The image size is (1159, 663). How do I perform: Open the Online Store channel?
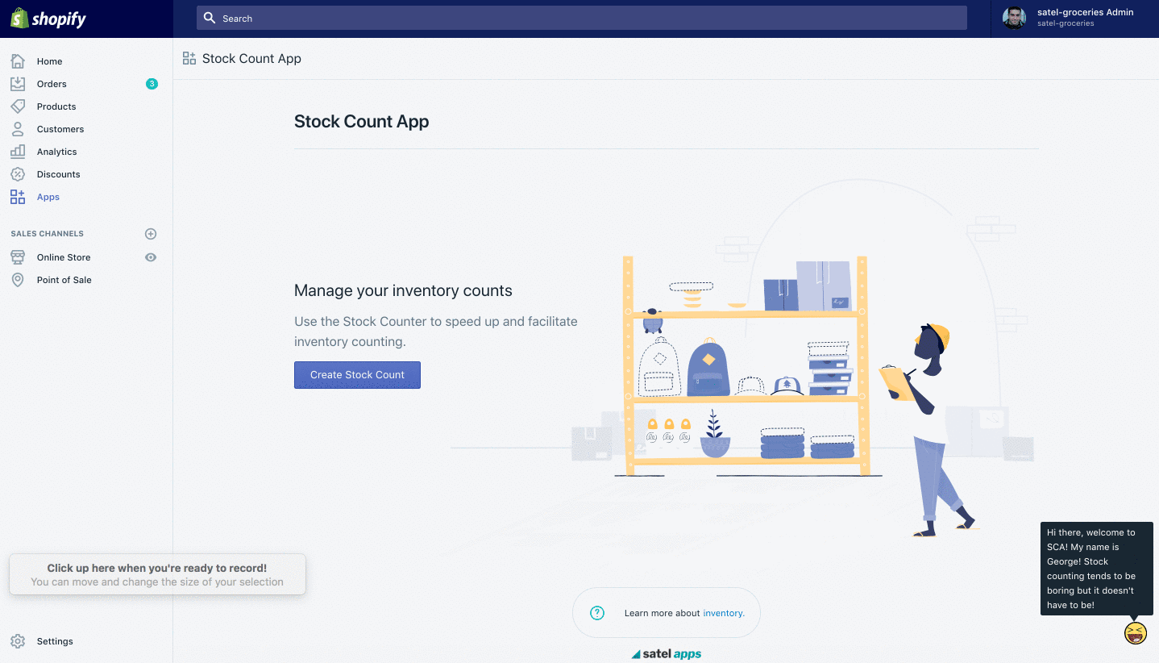[x=64, y=257]
